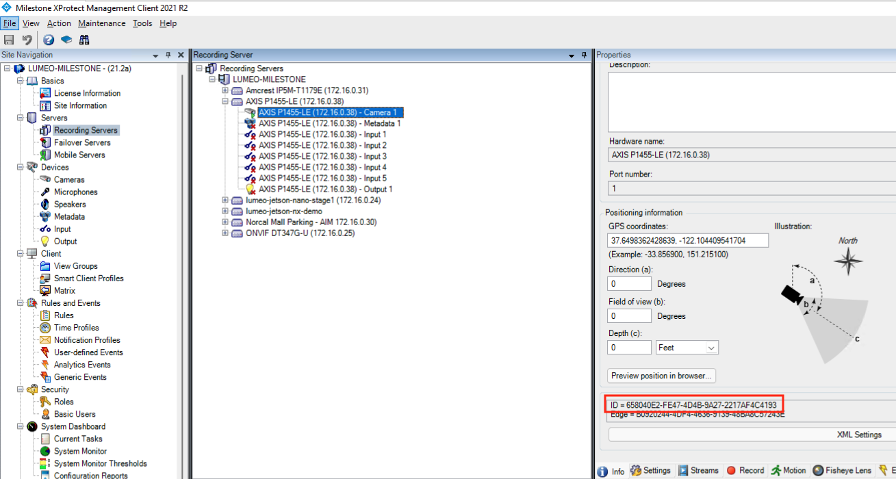Open Current Tasks node

(x=78, y=438)
